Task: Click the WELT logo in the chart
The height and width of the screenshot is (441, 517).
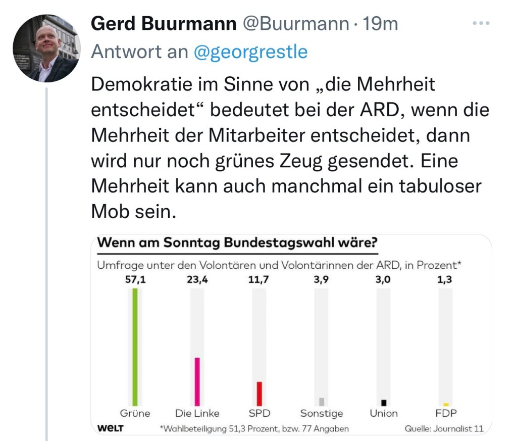Action: point(110,428)
